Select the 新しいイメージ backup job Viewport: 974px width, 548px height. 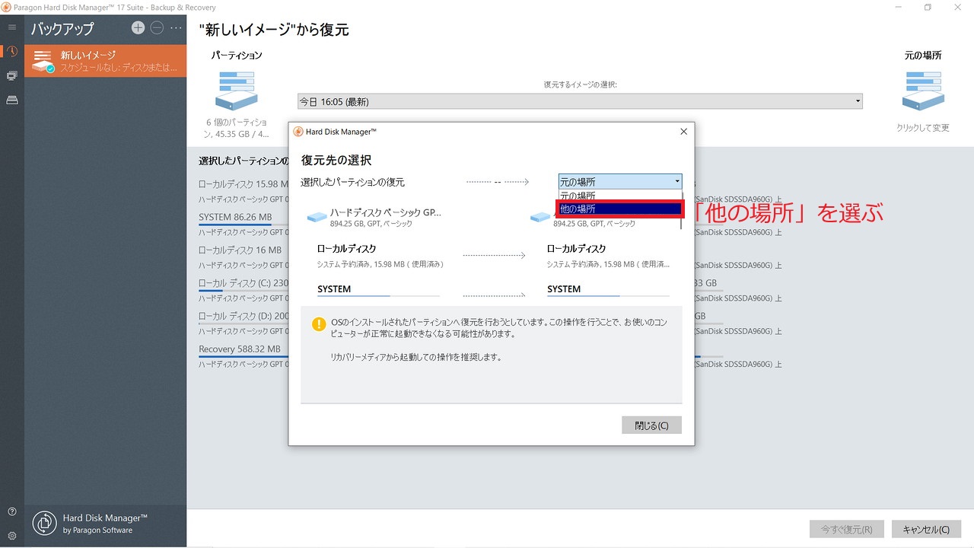pyautogui.click(x=106, y=61)
